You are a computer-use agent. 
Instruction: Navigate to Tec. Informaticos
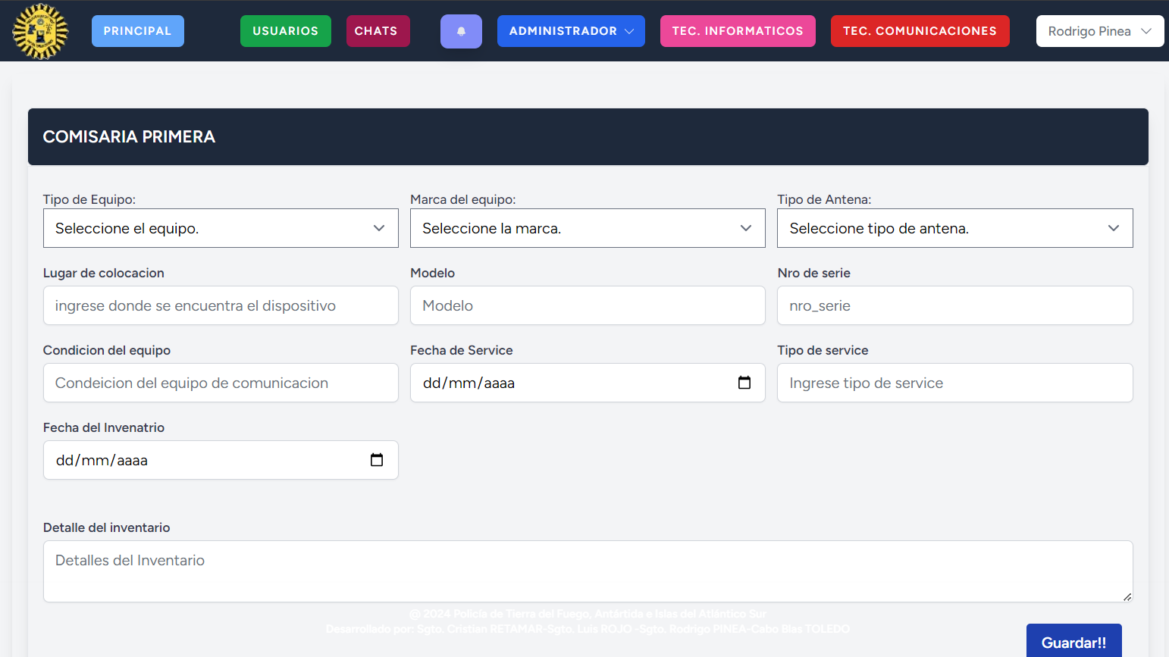click(737, 31)
